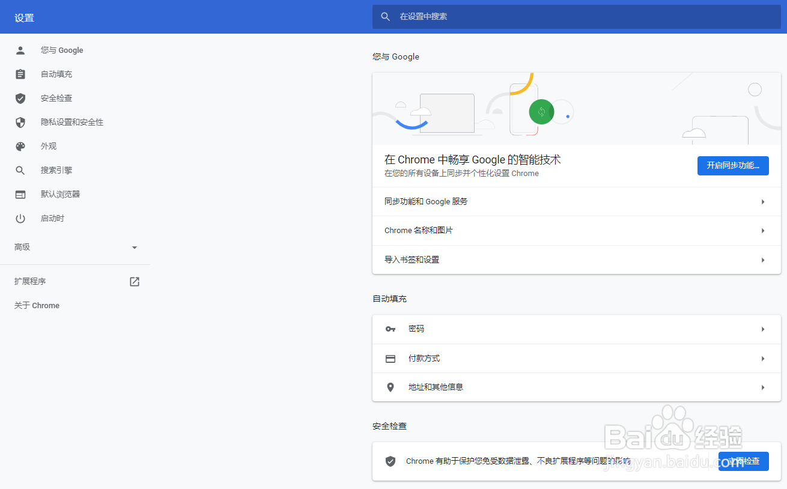The height and width of the screenshot is (489, 787).
Task: Click the shield icon in the 安全检查 card
Action: (390, 461)
